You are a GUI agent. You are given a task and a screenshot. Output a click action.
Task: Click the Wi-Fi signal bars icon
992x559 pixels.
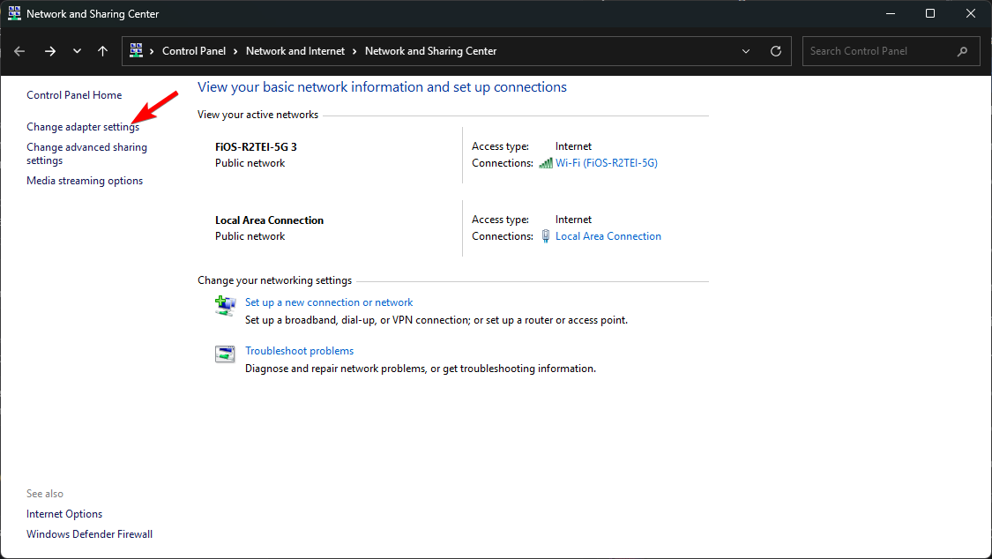tap(545, 163)
